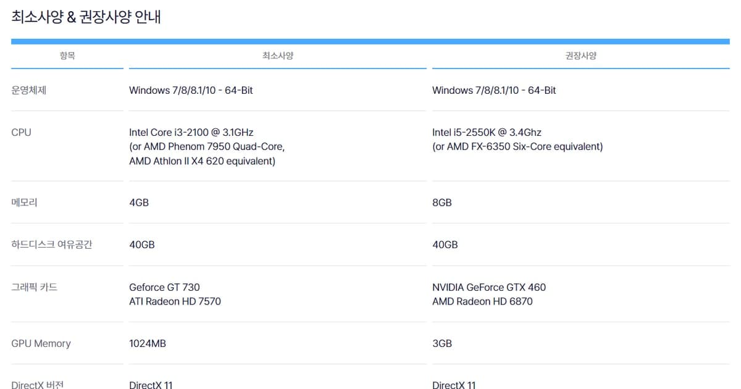Image resolution: width=741 pixels, height=389 pixels.
Task: Click the 3GB GPU memory value
Action: pos(442,343)
